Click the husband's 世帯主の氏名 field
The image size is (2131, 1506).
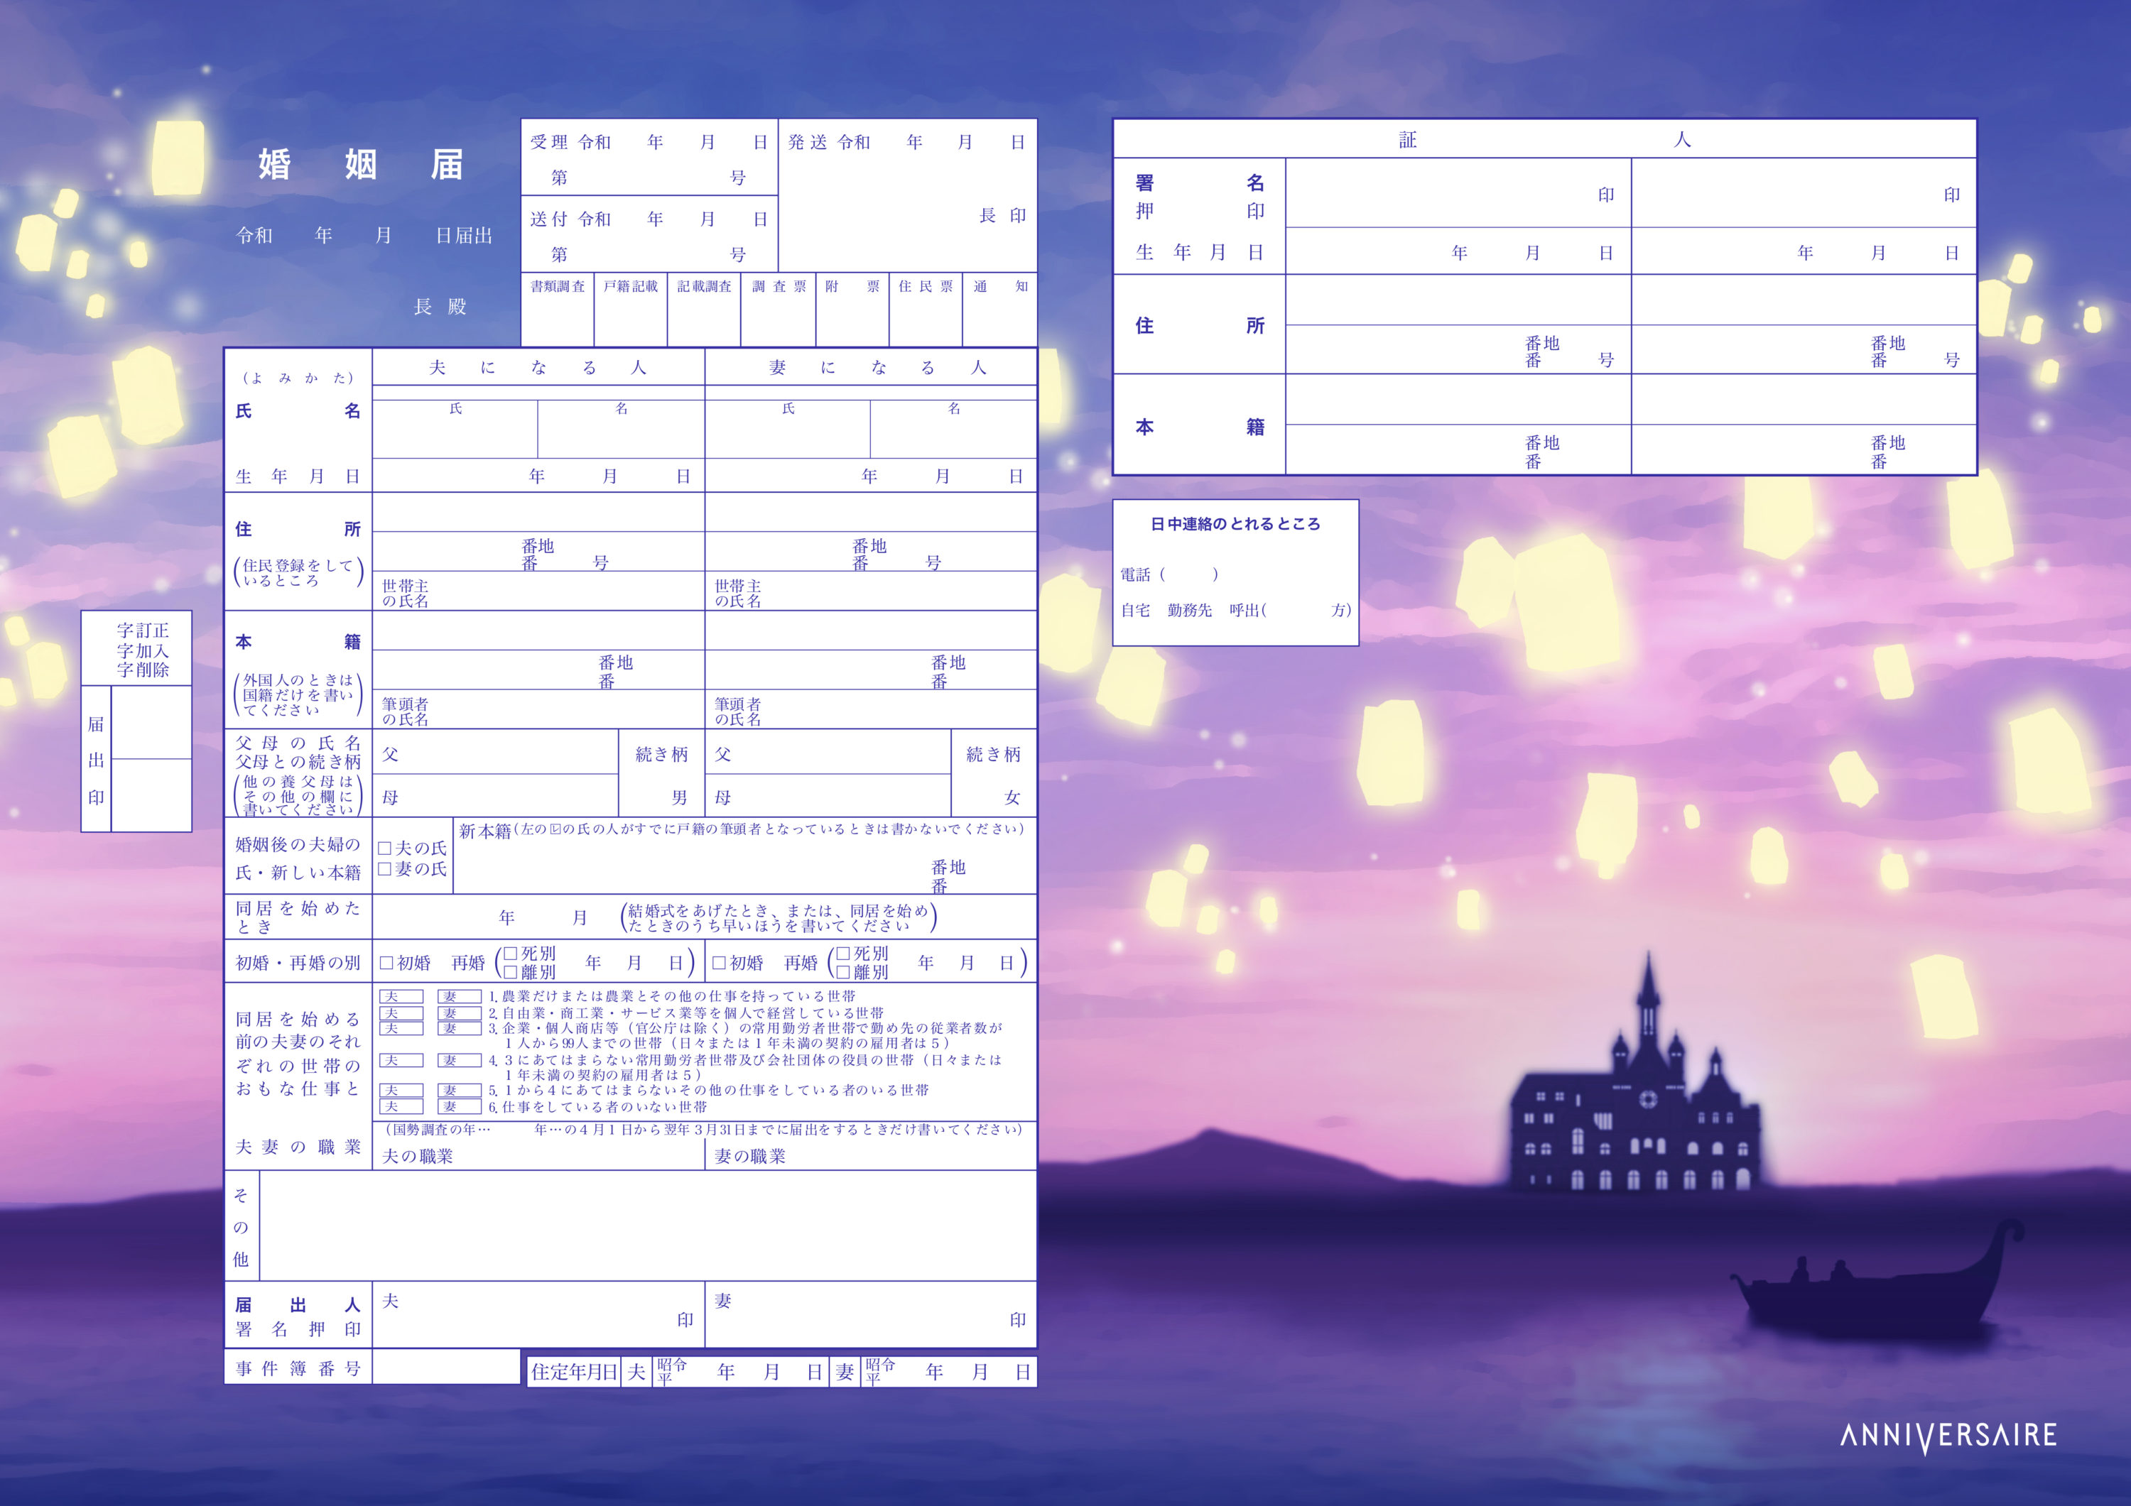tap(538, 591)
